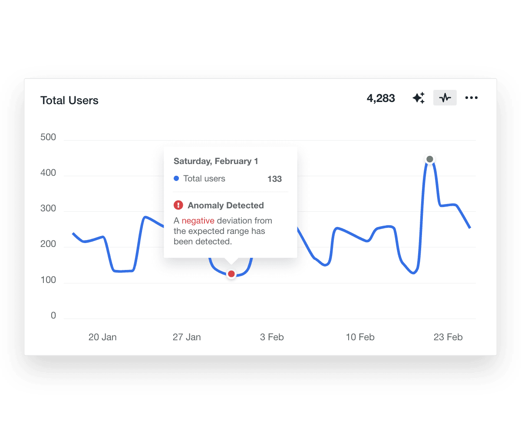Viewport: 521px width, 434px height.
Task: Click the "3 Feb" date axis label
Action: (272, 337)
